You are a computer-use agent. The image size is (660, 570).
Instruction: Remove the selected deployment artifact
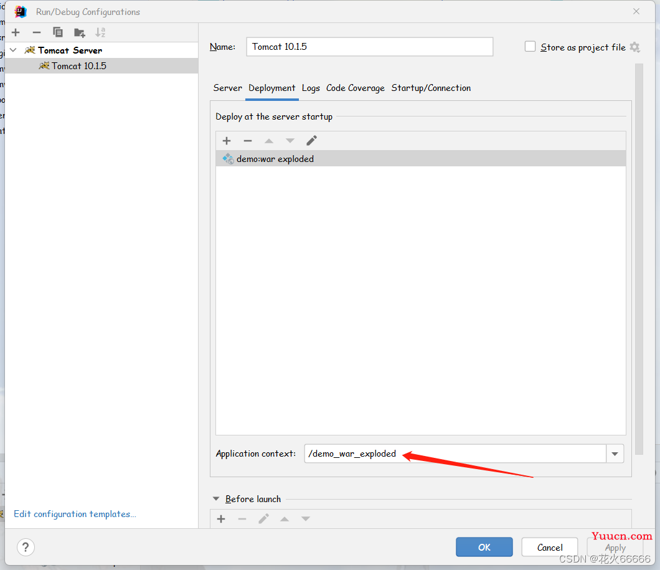click(x=248, y=141)
